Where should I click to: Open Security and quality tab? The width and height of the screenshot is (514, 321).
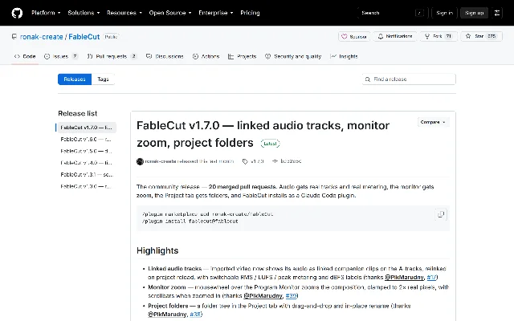293,56
